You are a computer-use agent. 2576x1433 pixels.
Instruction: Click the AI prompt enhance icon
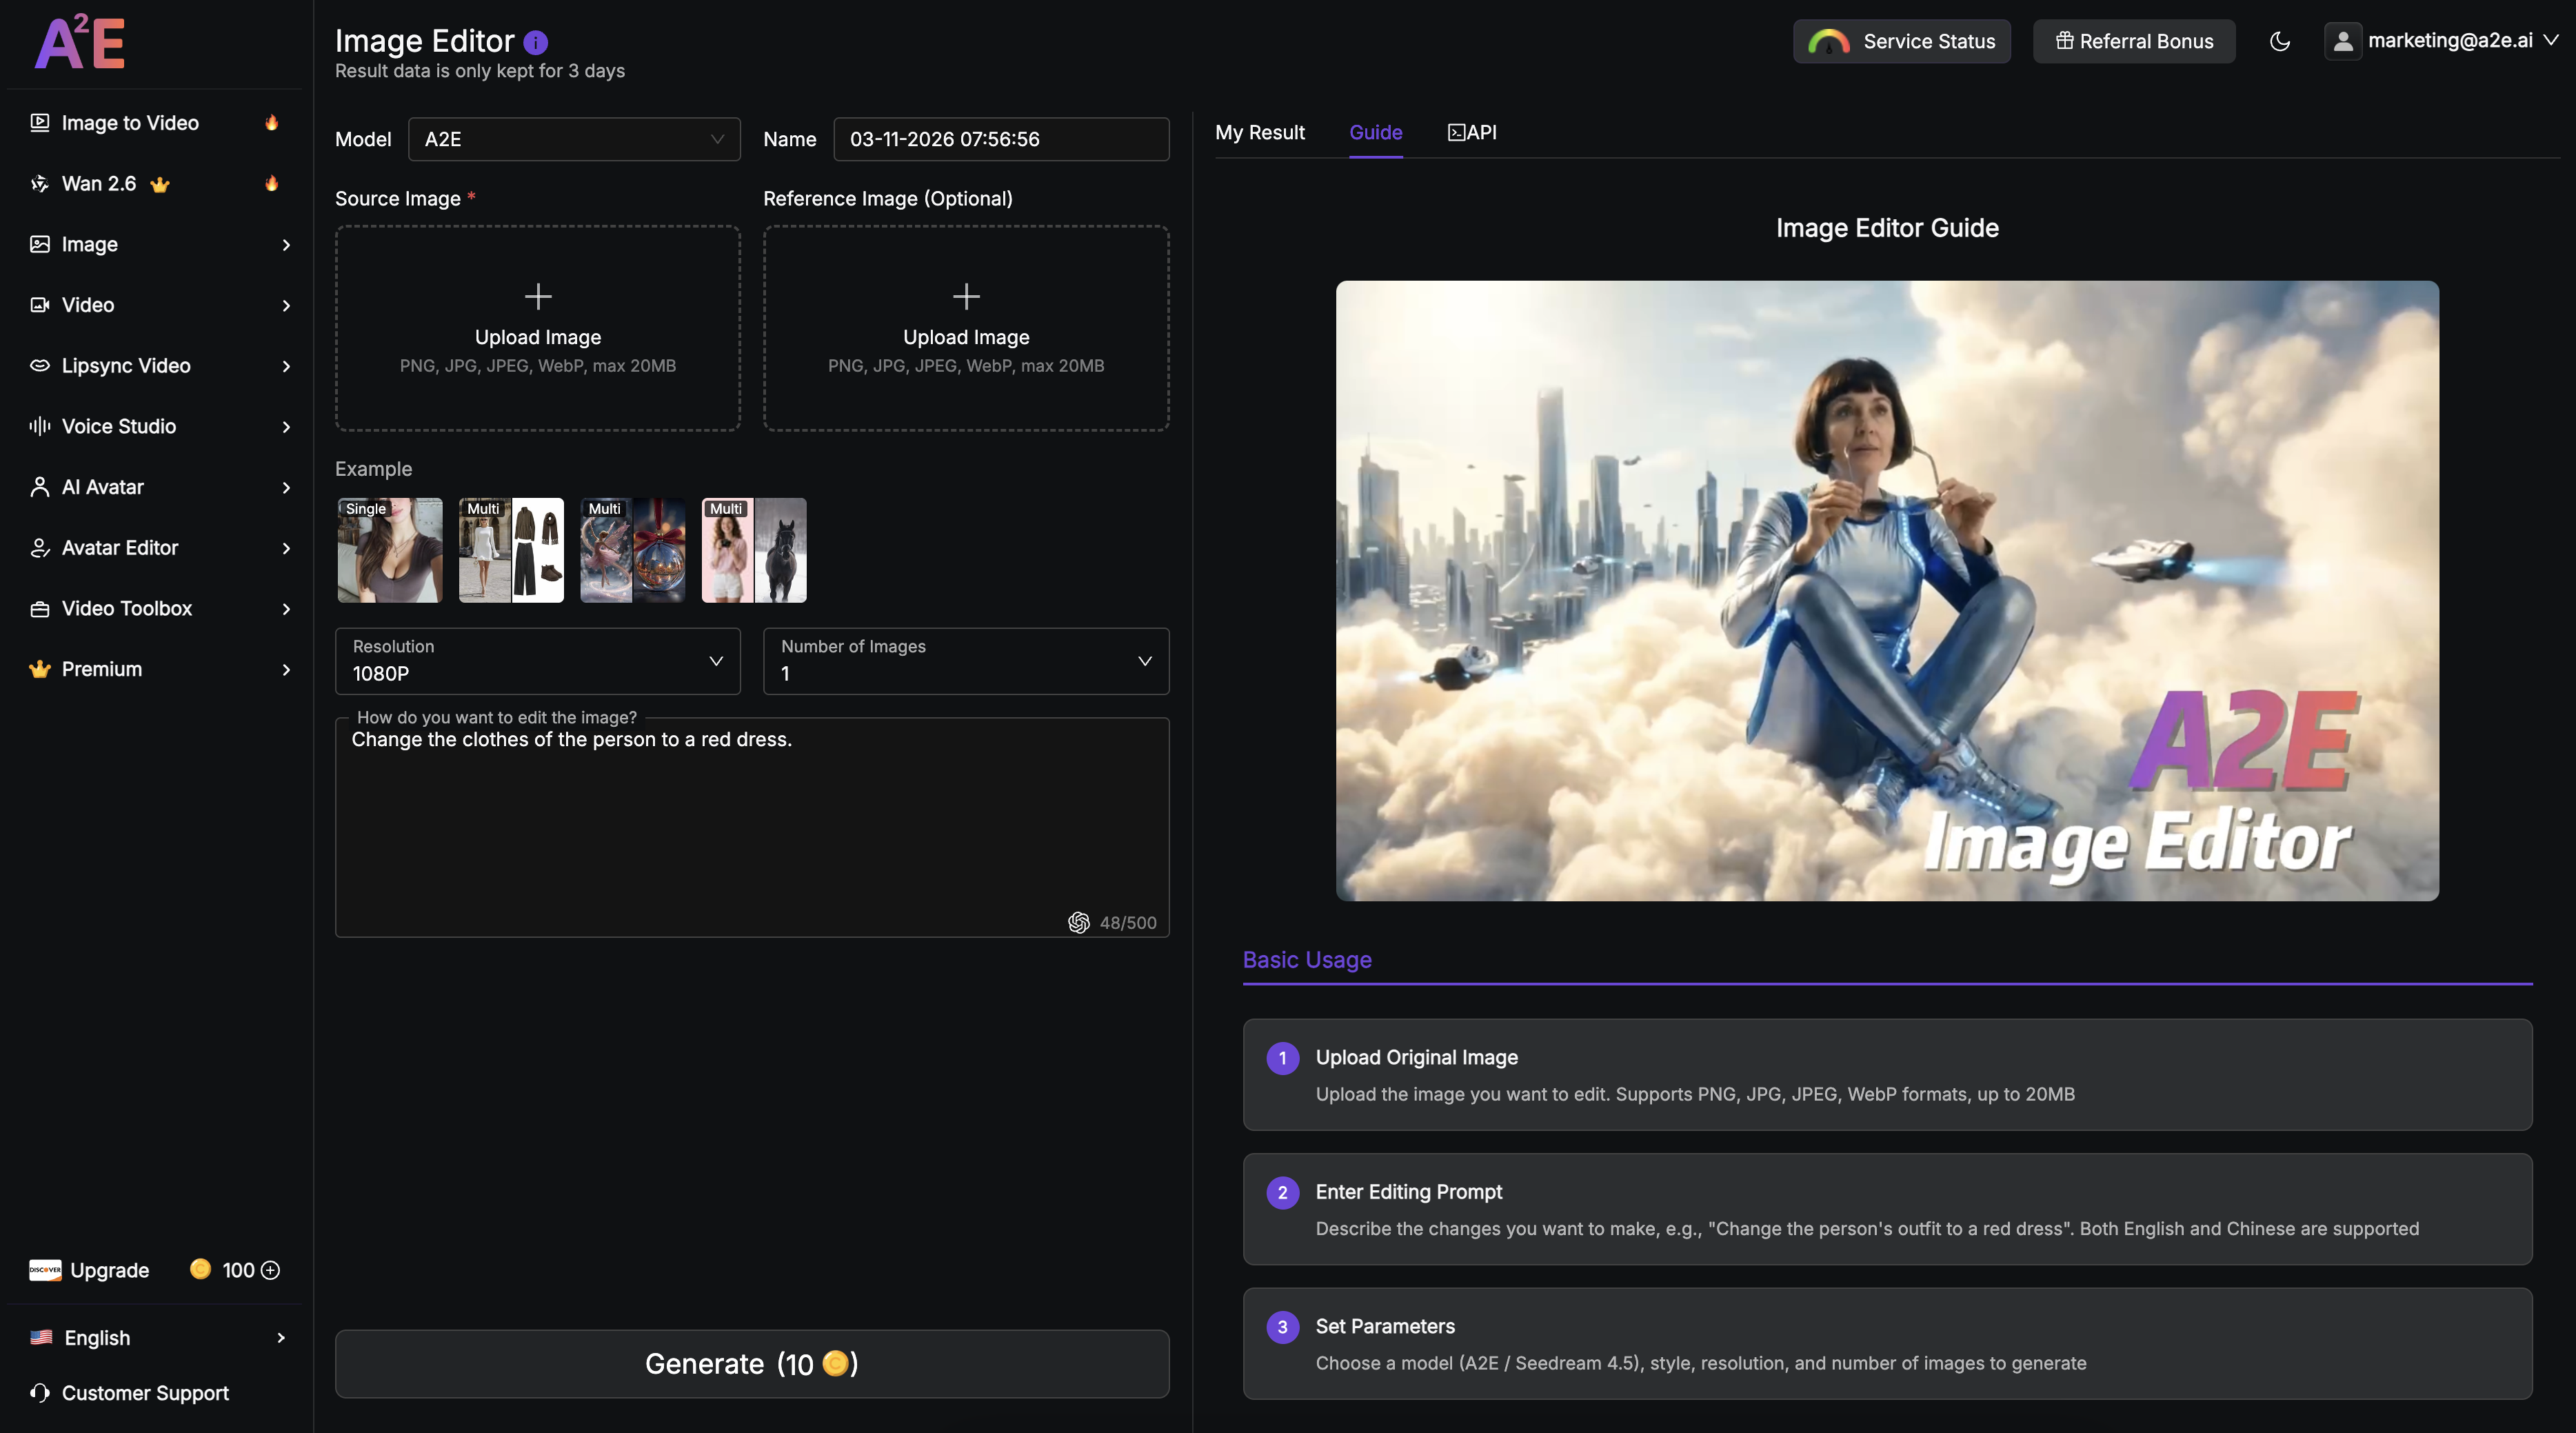pos(1078,923)
